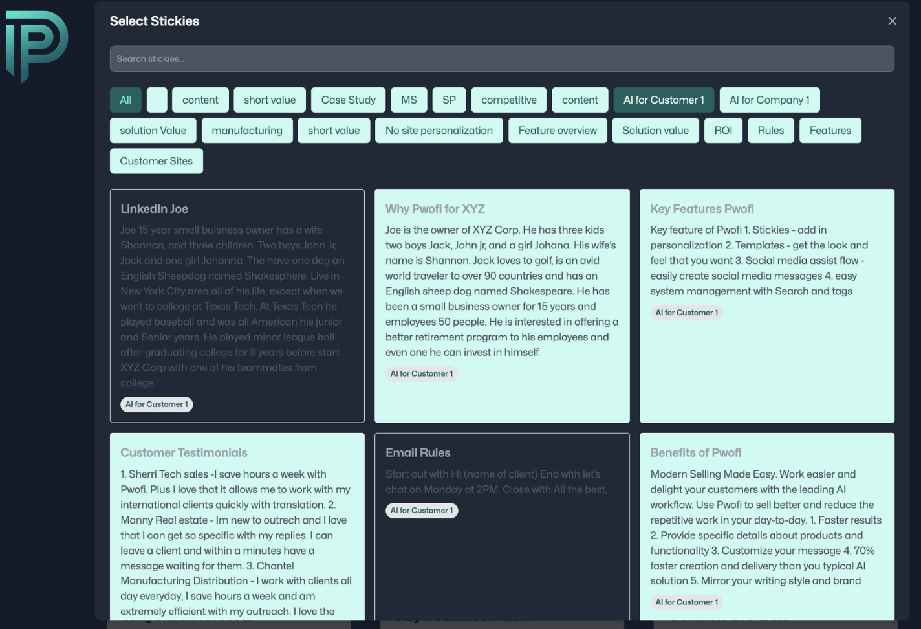Toggle the AI for Customer 1 filter
This screenshot has height=629, width=921.
pyautogui.click(x=664, y=100)
